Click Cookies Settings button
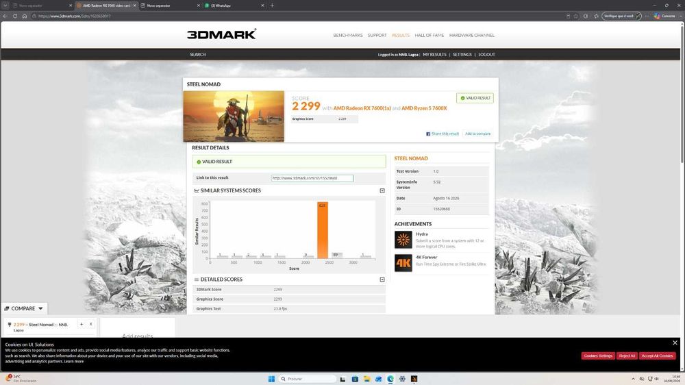The height and width of the screenshot is (385, 685). (598, 356)
